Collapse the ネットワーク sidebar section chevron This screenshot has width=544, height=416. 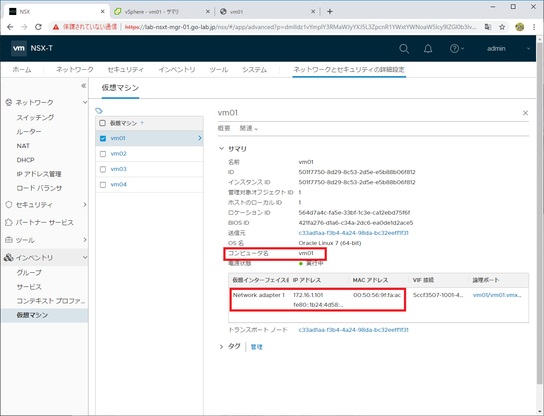point(85,102)
